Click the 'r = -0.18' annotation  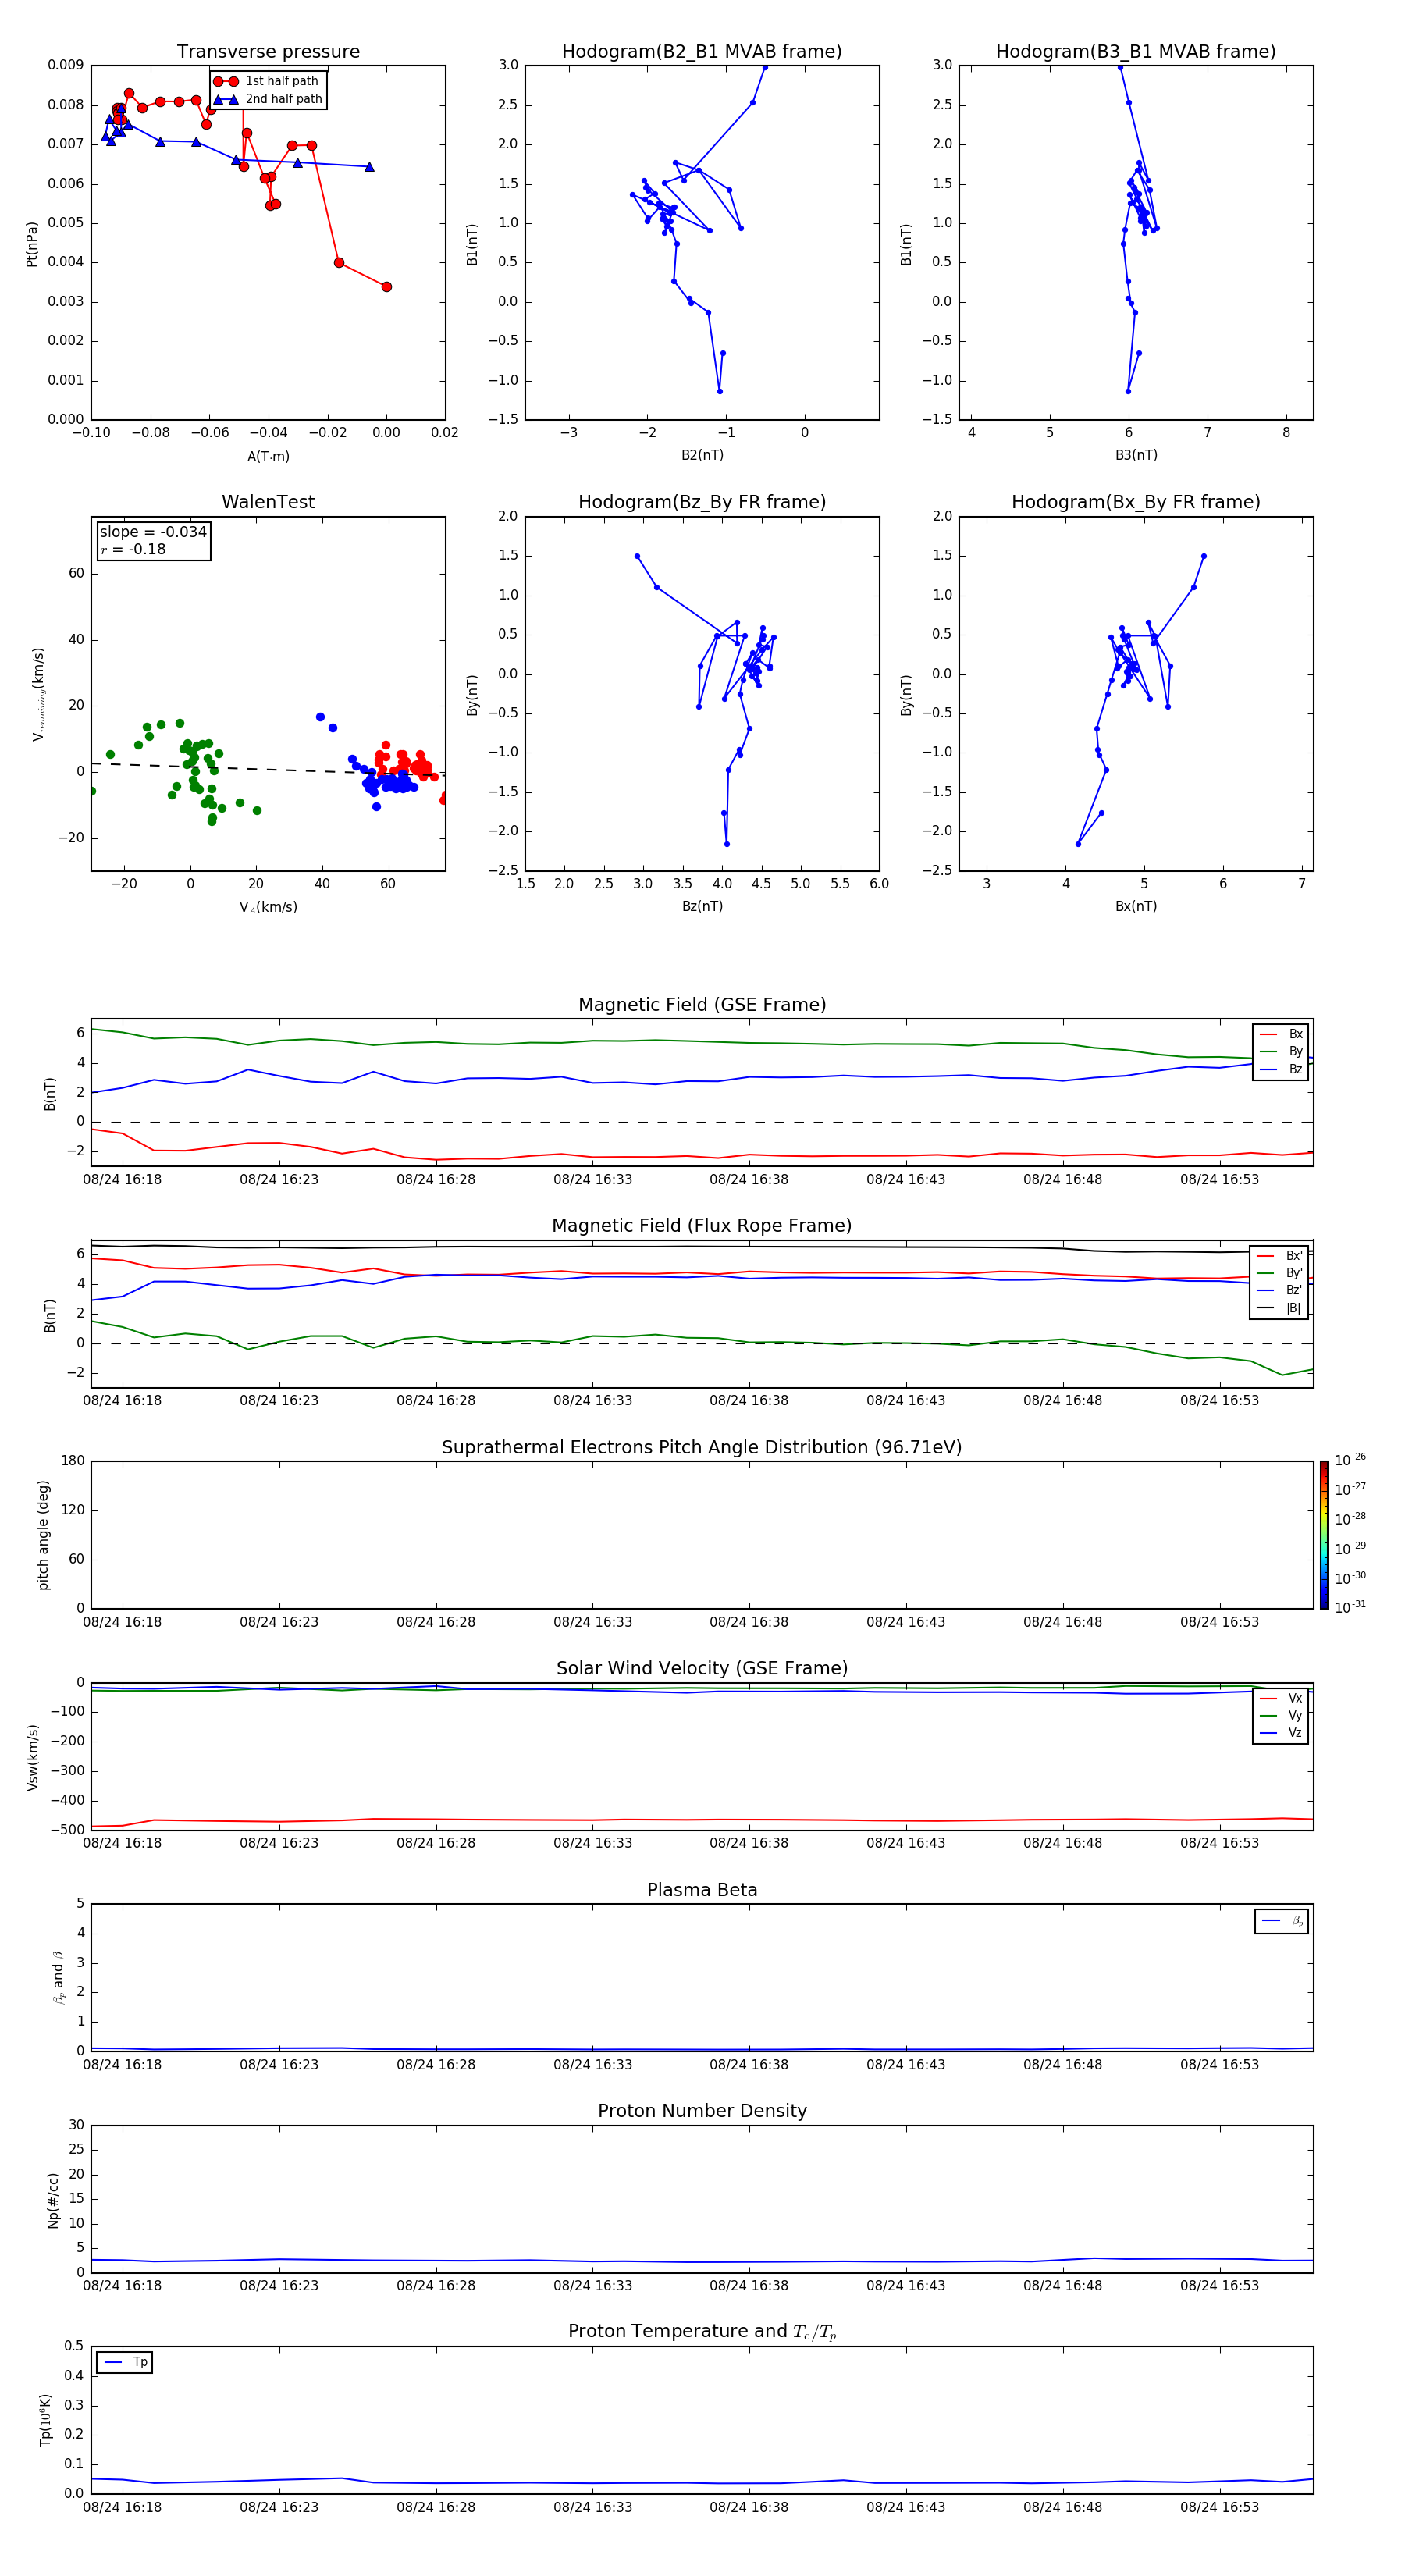[x=133, y=549]
